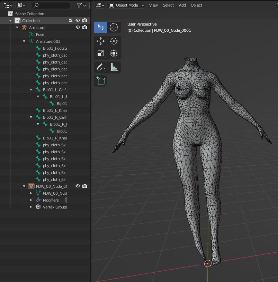The height and width of the screenshot is (282, 278).
Task: Collapse the Armature.002 tree
Action: point(24,41)
